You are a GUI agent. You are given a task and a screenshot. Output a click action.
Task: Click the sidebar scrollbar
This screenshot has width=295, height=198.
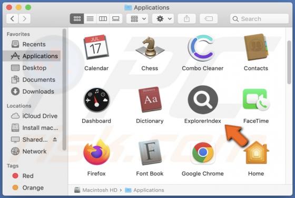coord(64,90)
